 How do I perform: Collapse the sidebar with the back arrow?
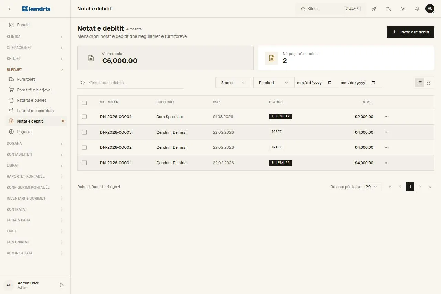point(9,9)
